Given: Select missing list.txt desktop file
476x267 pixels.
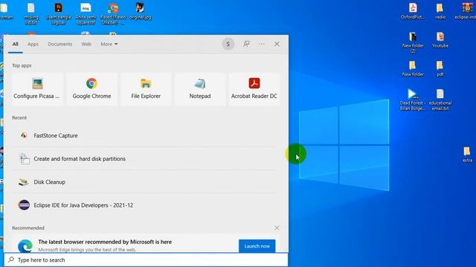Looking at the screenshot, I should tap(31, 13).
